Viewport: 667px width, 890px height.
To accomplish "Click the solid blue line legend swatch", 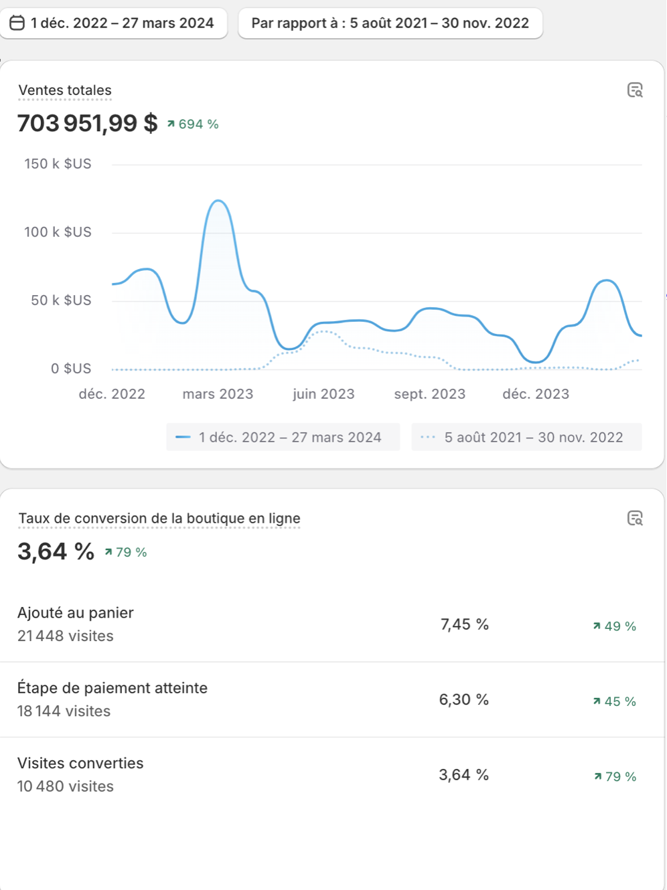I will point(183,438).
